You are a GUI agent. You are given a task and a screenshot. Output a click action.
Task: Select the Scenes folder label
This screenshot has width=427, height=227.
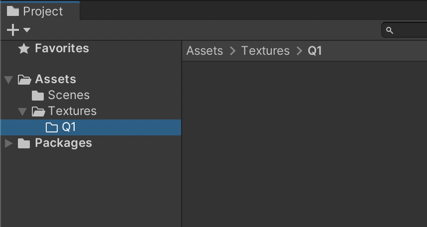tap(69, 95)
